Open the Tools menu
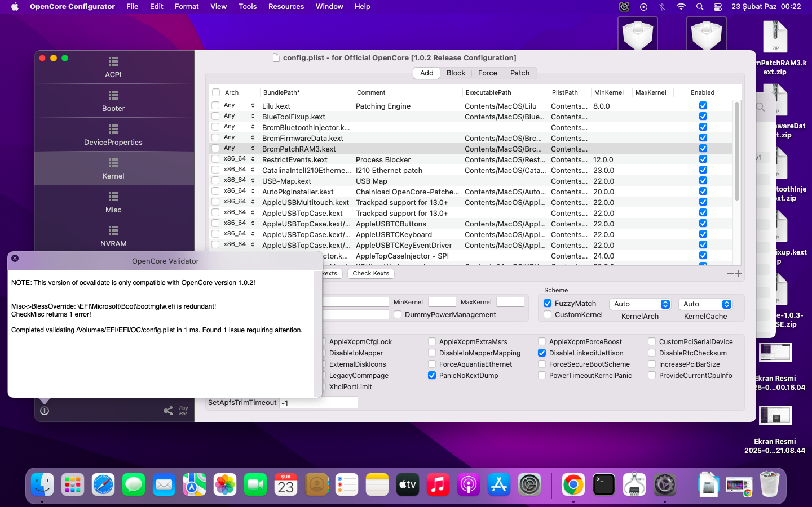The height and width of the screenshot is (507, 812). coord(248,7)
